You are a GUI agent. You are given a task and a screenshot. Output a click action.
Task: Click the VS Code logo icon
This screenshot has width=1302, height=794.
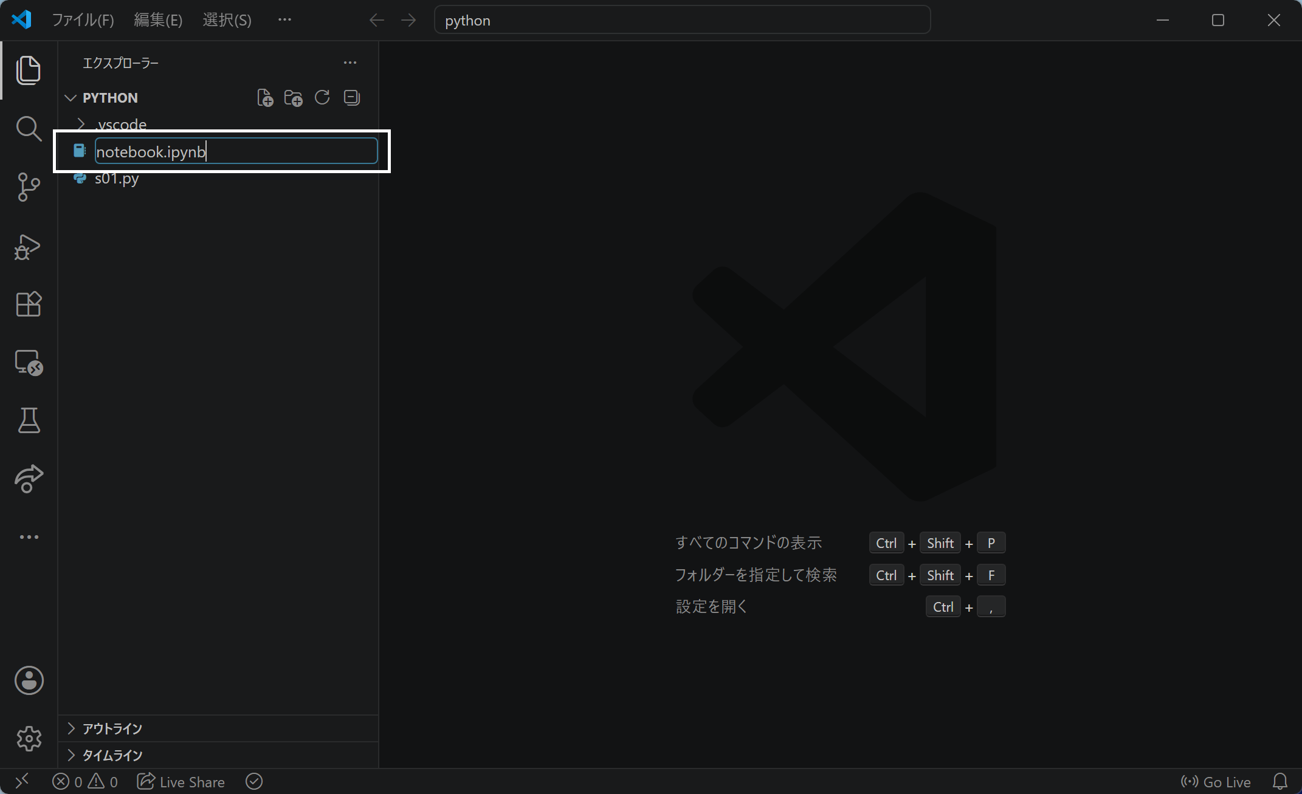pyautogui.click(x=21, y=20)
